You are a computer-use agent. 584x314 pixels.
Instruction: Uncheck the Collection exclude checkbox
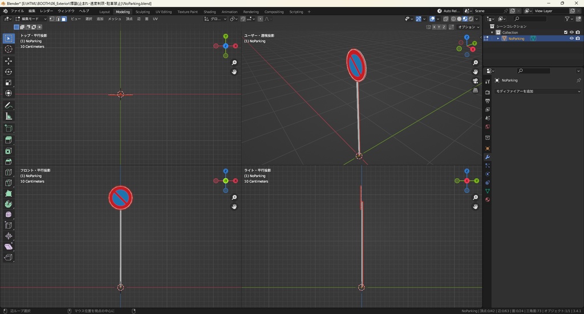click(x=566, y=33)
